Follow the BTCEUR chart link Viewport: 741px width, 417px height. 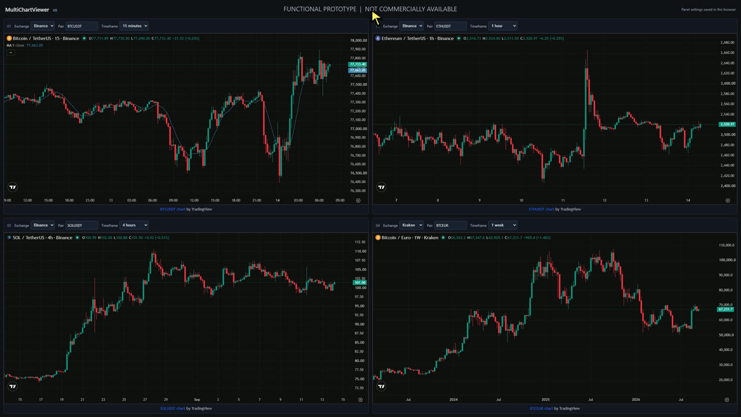tap(541, 408)
